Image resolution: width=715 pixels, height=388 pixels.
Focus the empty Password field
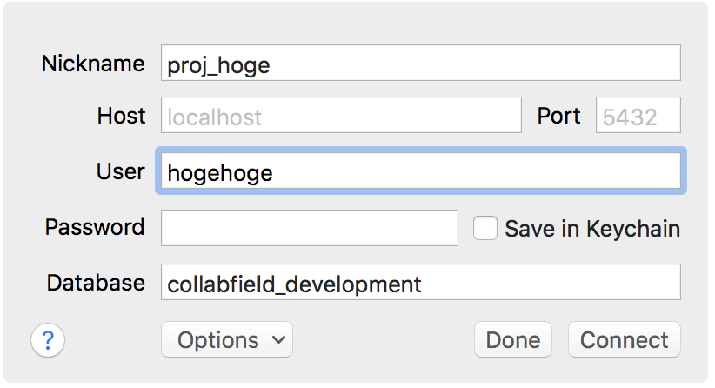tap(309, 228)
